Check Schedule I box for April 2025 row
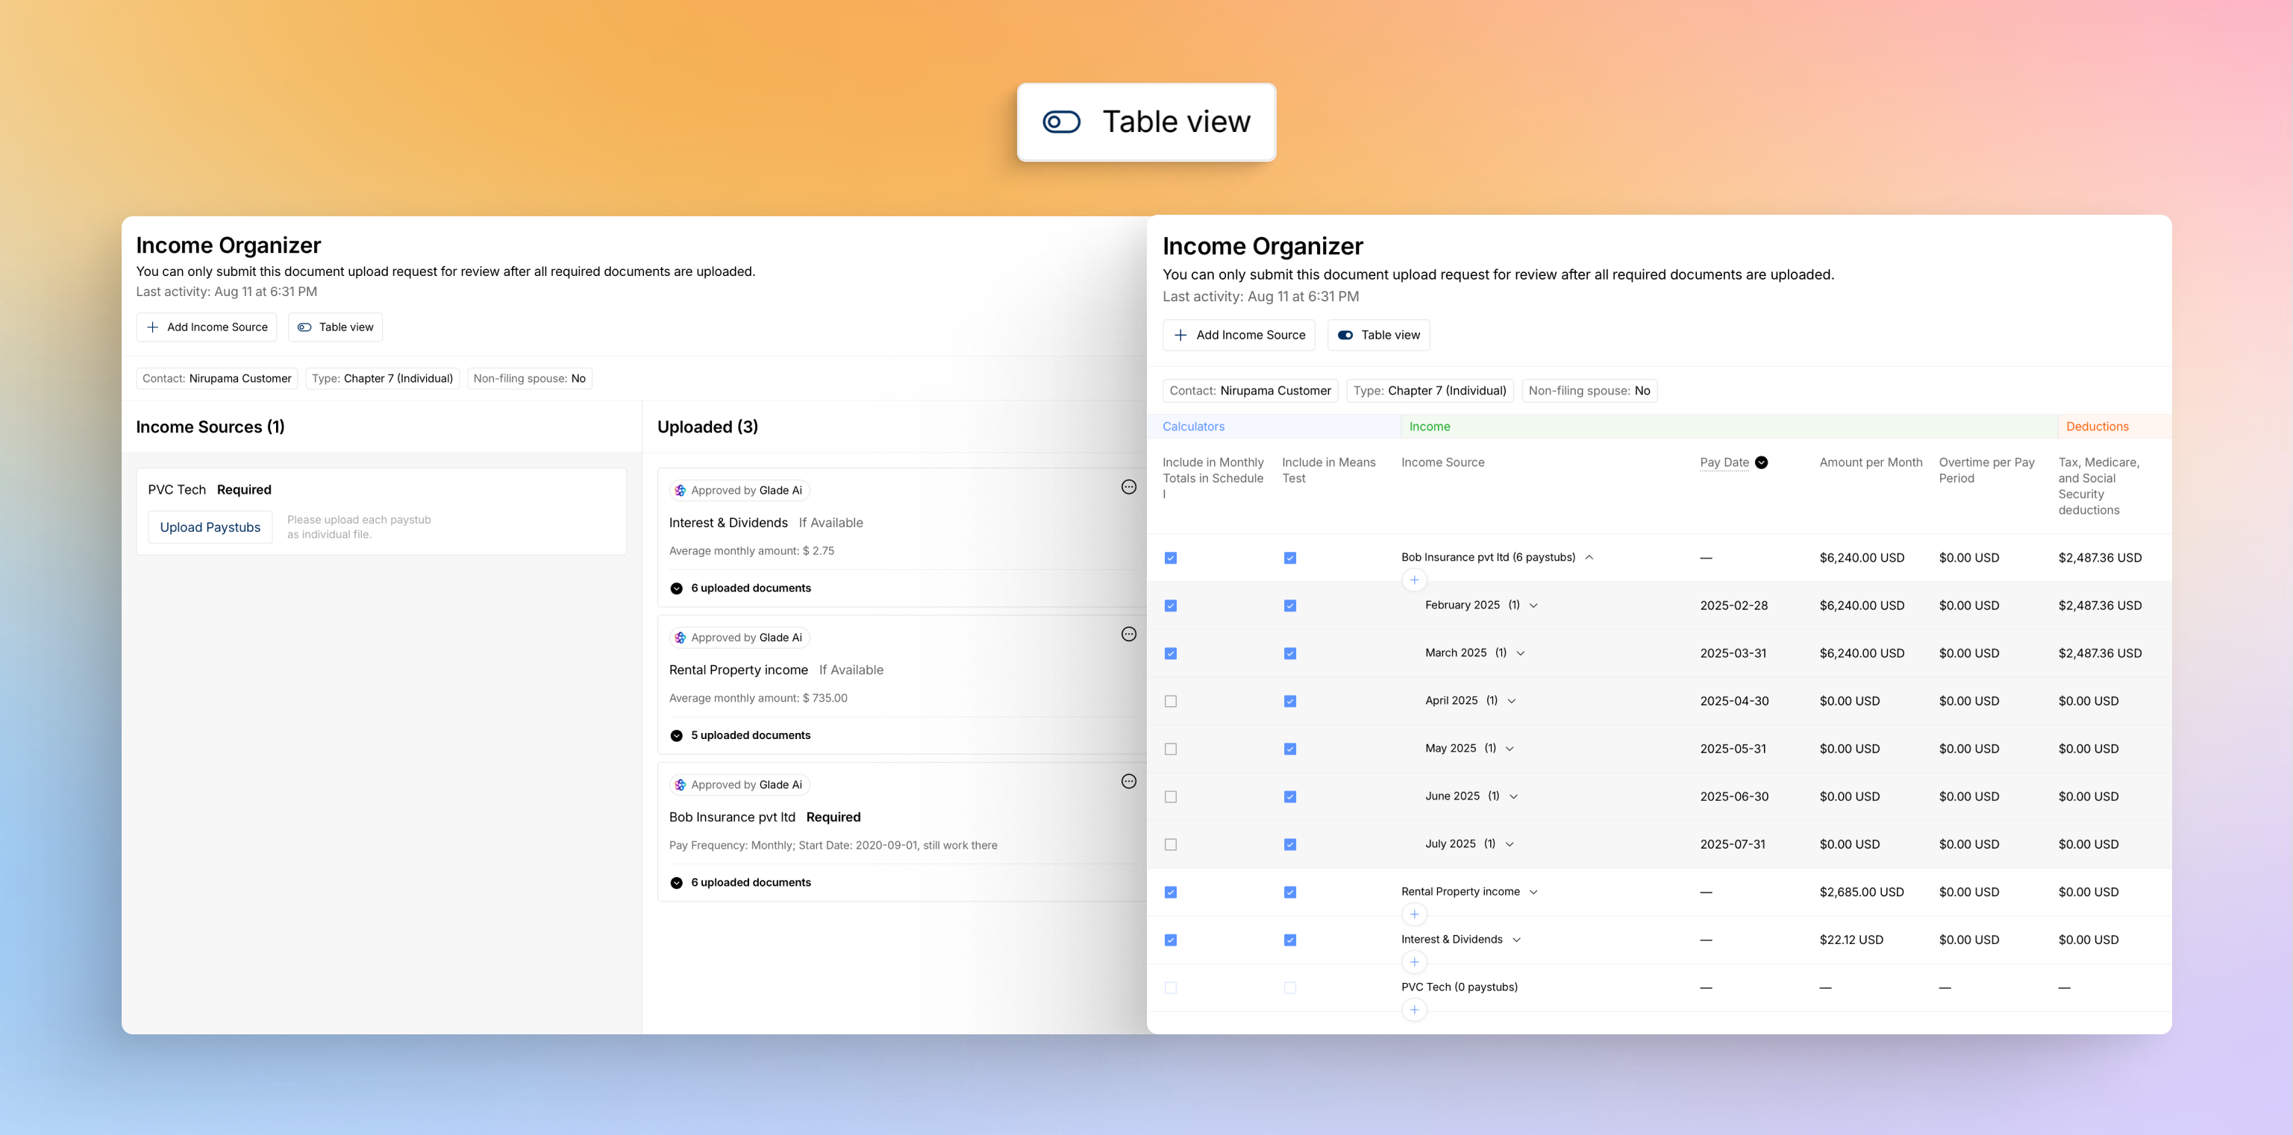Screen dimensions: 2293x1135 1171,701
